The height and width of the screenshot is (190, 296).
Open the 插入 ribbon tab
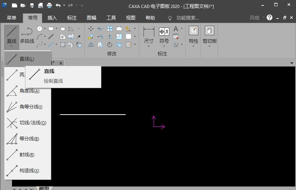tap(52, 18)
